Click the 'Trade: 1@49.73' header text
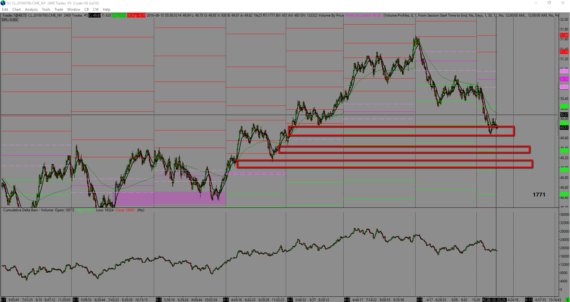570x302 pixels. (15, 15)
